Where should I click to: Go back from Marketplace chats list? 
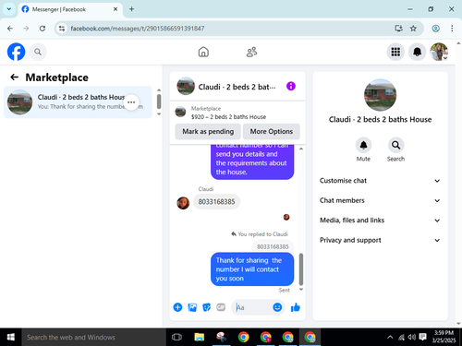(15, 78)
